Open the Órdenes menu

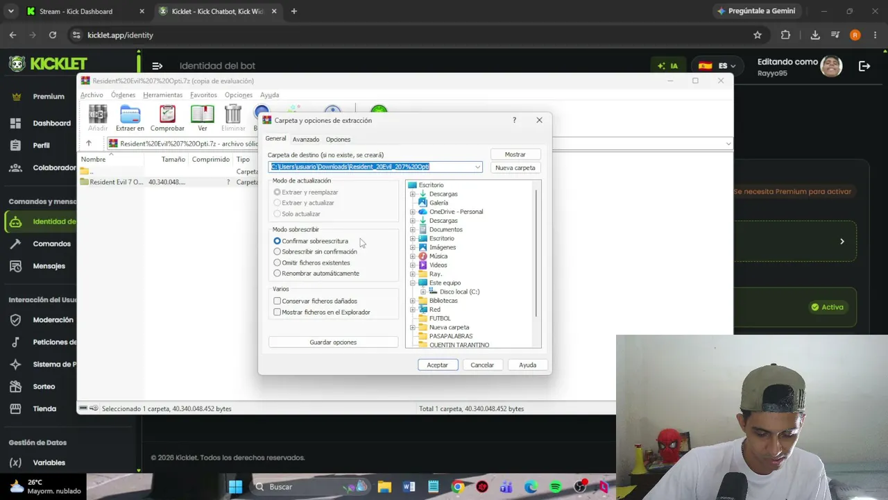tap(123, 95)
